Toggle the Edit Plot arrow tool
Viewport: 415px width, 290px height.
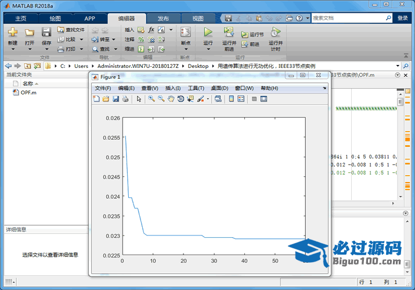[x=139, y=99]
